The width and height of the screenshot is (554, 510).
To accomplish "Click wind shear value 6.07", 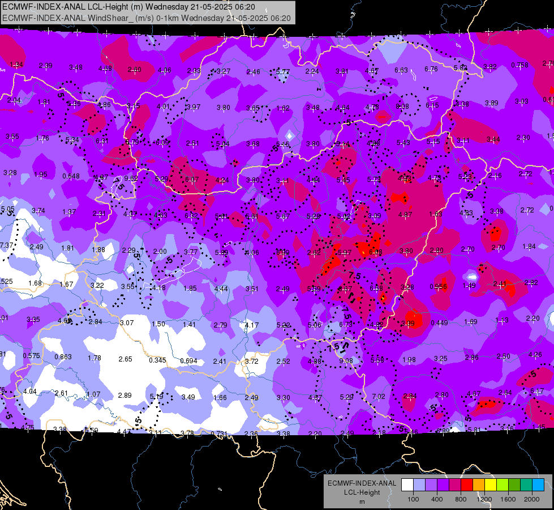I will point(192,179).
